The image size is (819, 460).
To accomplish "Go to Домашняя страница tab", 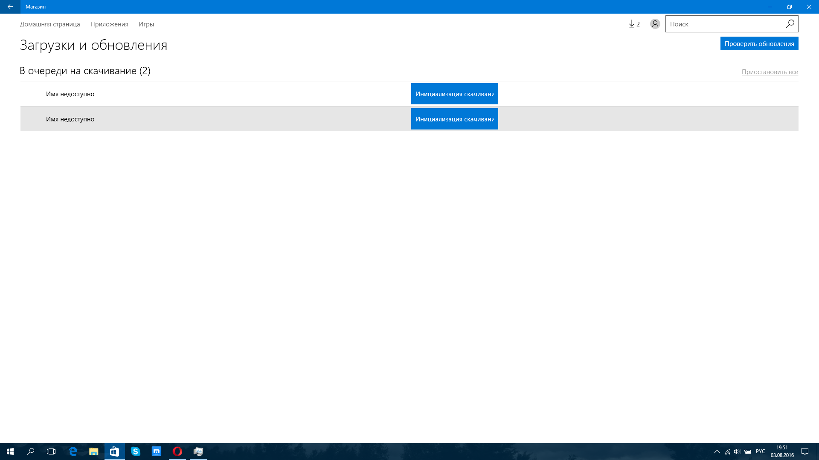I will click(50, 24).
